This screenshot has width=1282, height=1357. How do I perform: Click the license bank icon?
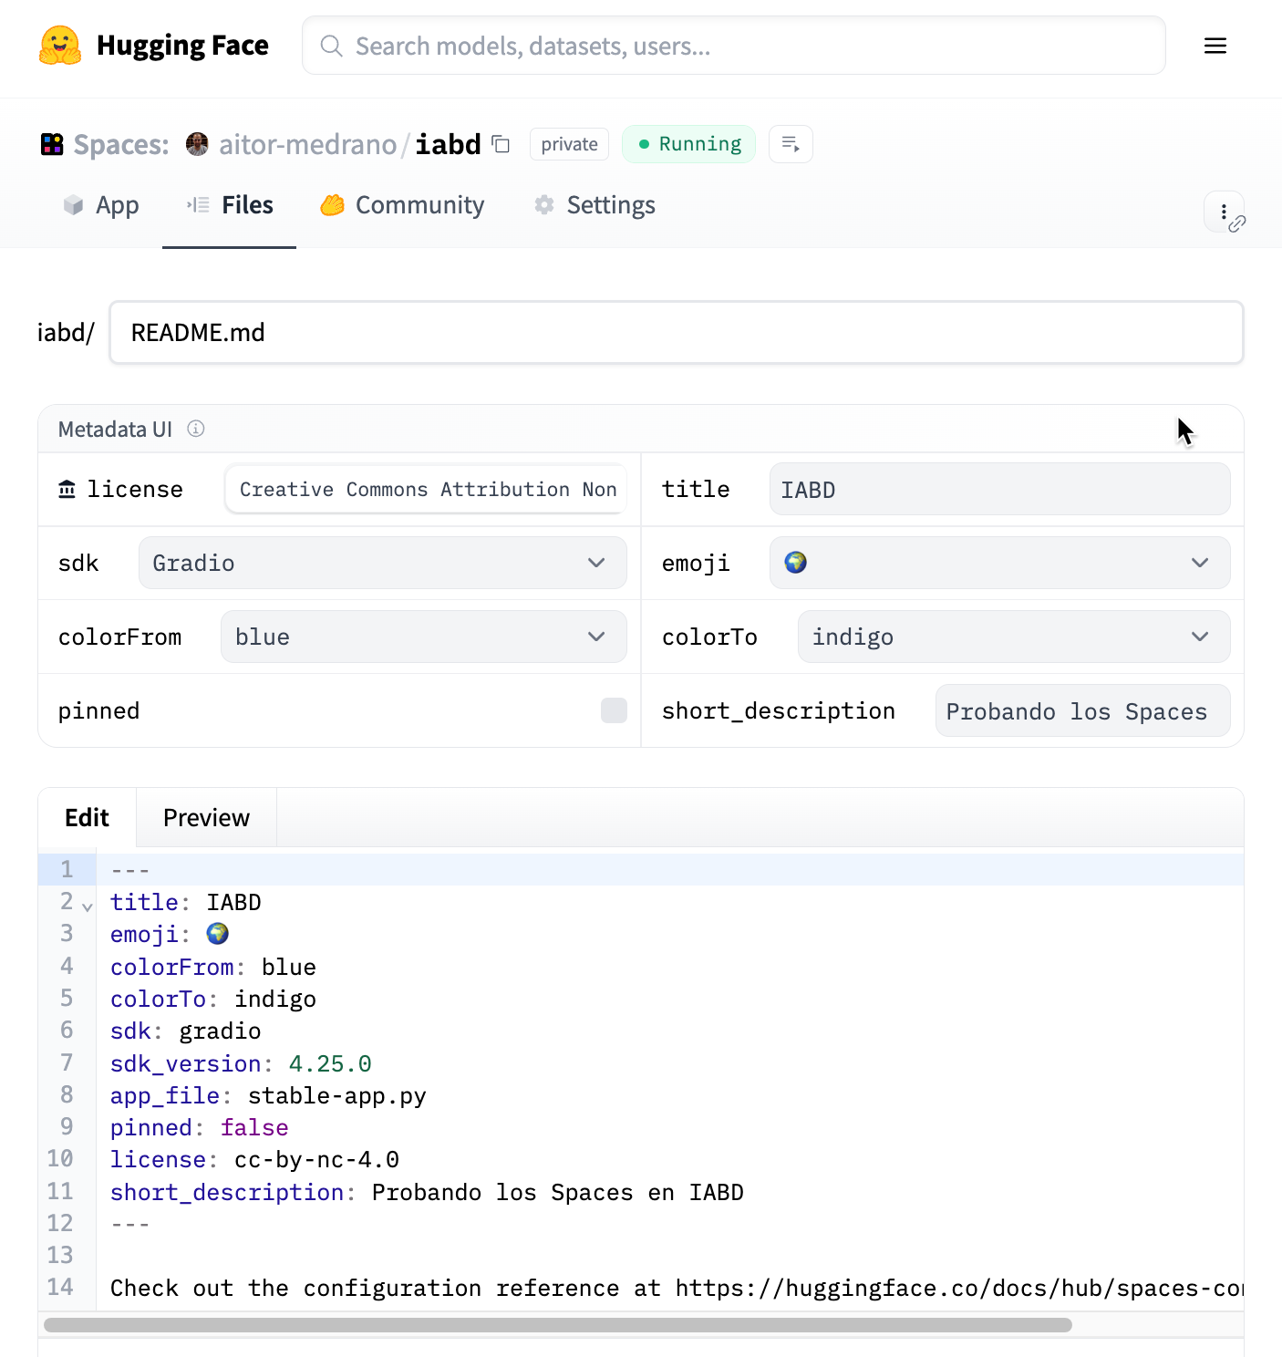(67, 490)
